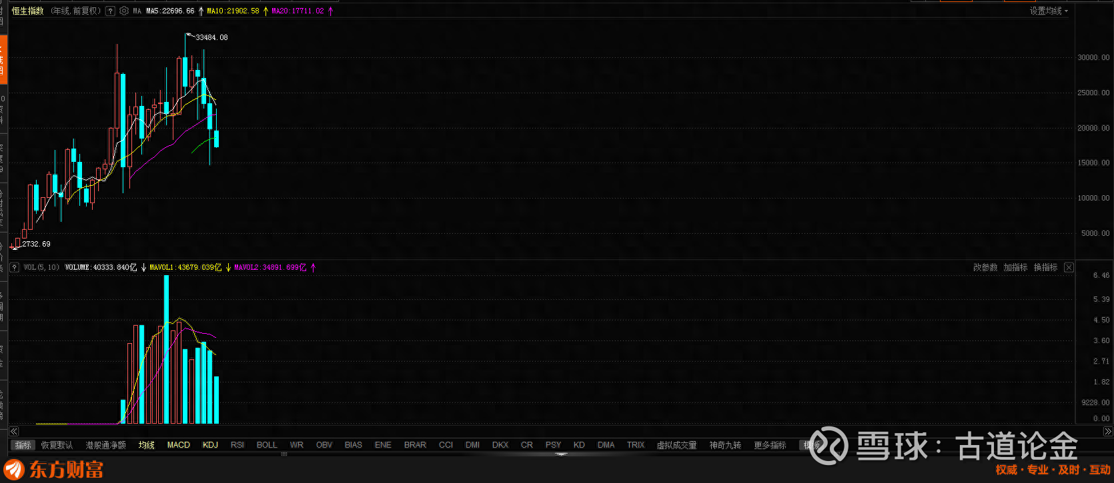Image resolution: width=1114 pixels, height=483 pixels.
Task: Toggle the KDJ indicator
Action: 210,445
